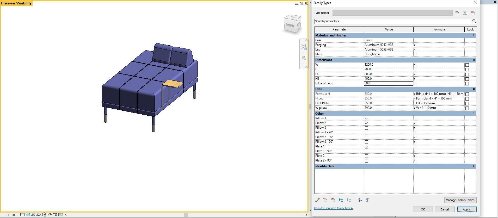Click the Move Parameter Up icon
The height and width of the screenshot is (218, 498).
[x=341, y=200]
